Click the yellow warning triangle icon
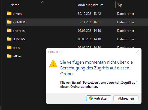Screen dimensions: 148x110 53,63
